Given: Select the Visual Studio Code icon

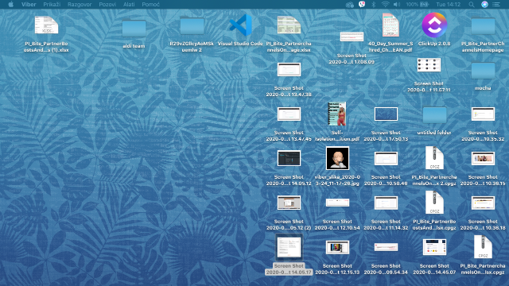Looking at the screenshot, I should [240, 25].
